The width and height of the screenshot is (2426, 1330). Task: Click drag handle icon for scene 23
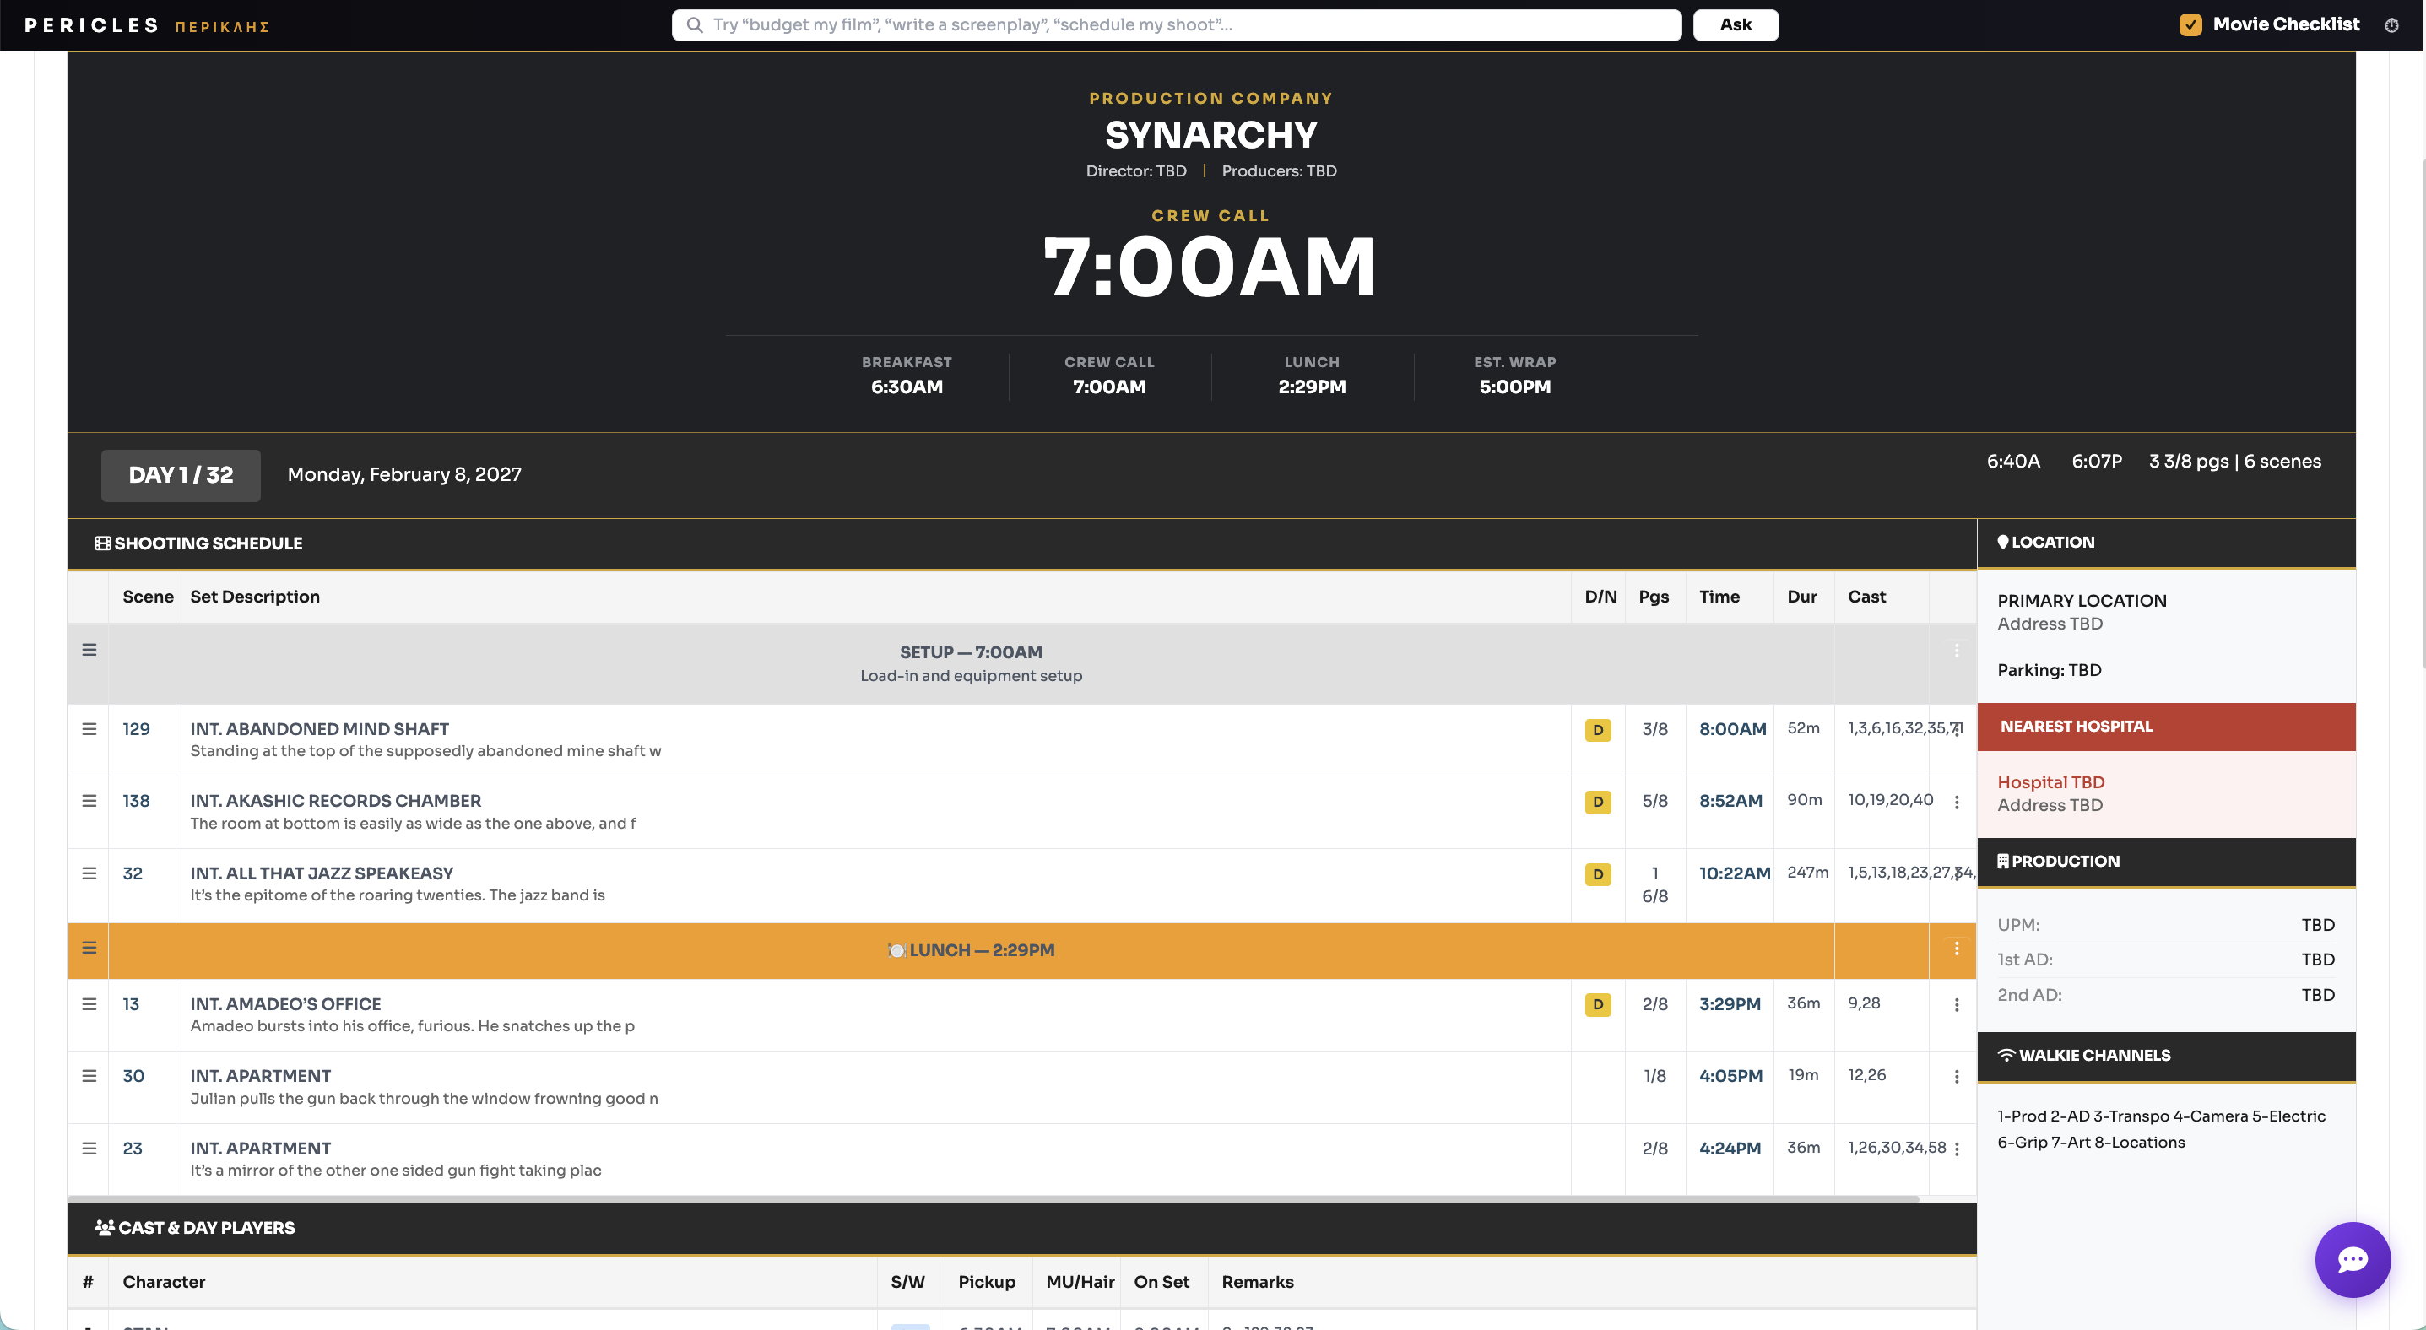pyautogui.click(x=89, y=1149)
